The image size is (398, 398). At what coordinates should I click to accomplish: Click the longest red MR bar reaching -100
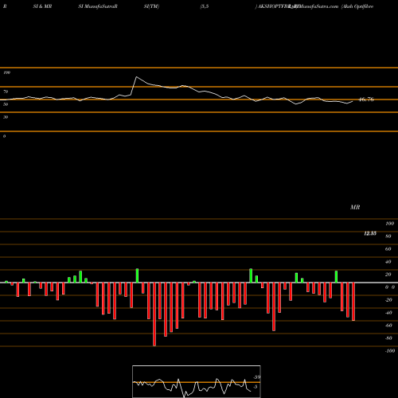coord(154,314)
